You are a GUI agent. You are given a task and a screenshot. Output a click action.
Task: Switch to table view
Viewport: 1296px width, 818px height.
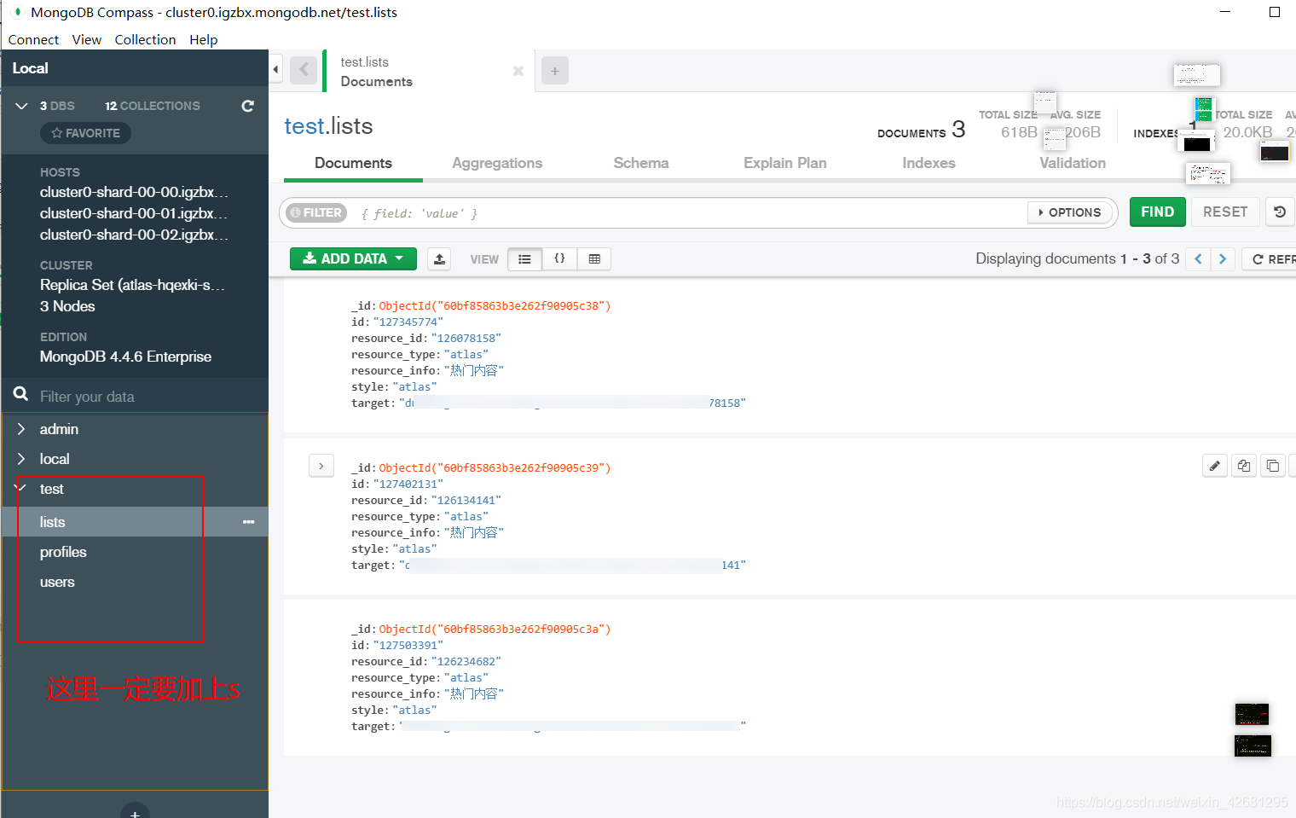[x=594, y=258]
